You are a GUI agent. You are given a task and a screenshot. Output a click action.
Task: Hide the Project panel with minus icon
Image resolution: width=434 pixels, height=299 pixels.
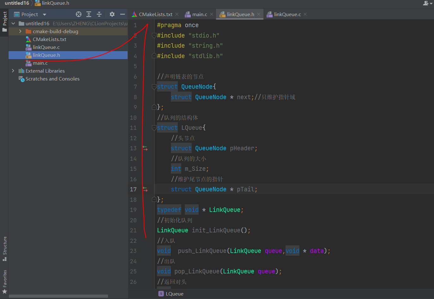[123, 14]
